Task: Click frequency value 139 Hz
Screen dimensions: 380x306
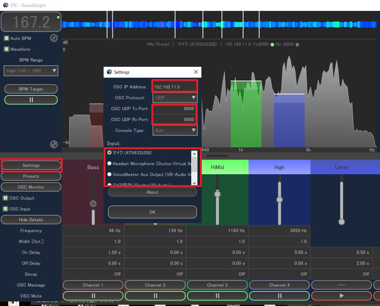Action: [155, 230]
